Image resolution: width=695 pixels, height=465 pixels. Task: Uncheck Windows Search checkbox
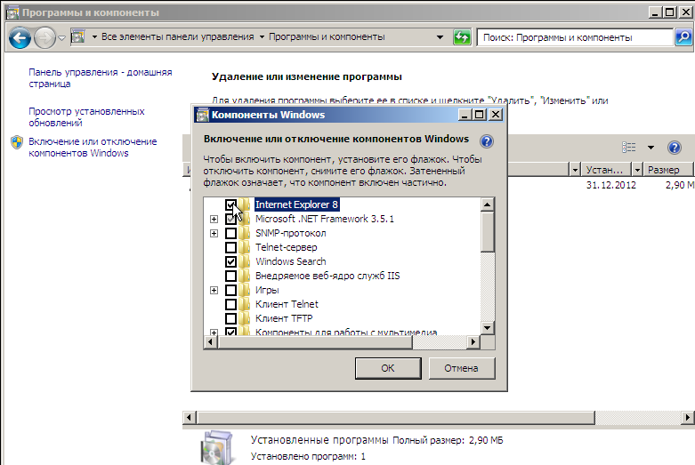click(230, 261)
